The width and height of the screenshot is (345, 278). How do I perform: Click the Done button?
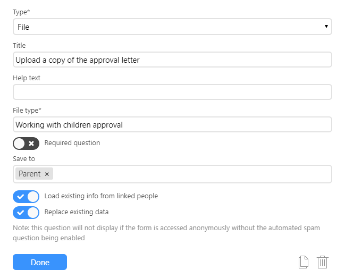coord(40,262)
